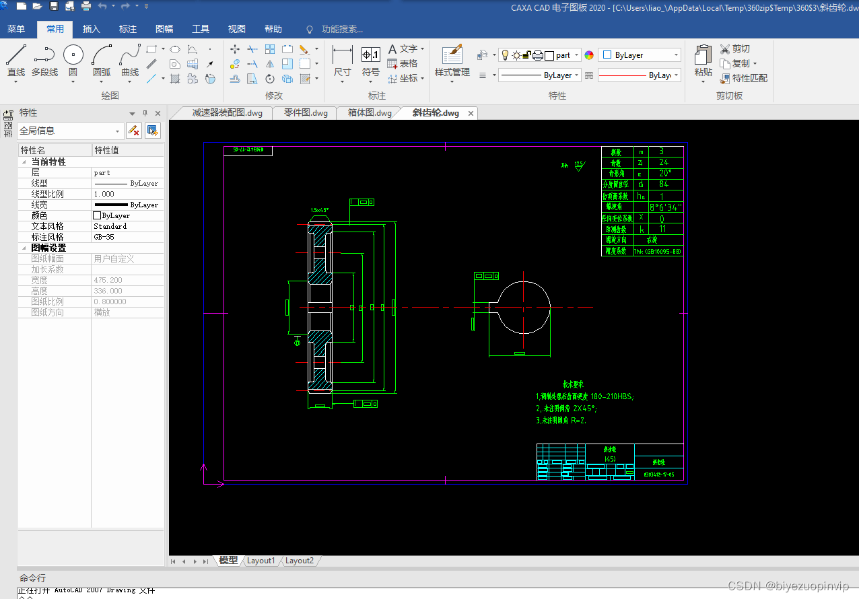859x599 pixels.
Task: Pick the trim tool in 修改 group
Action: pyautogui.click(x=252, y=49)
